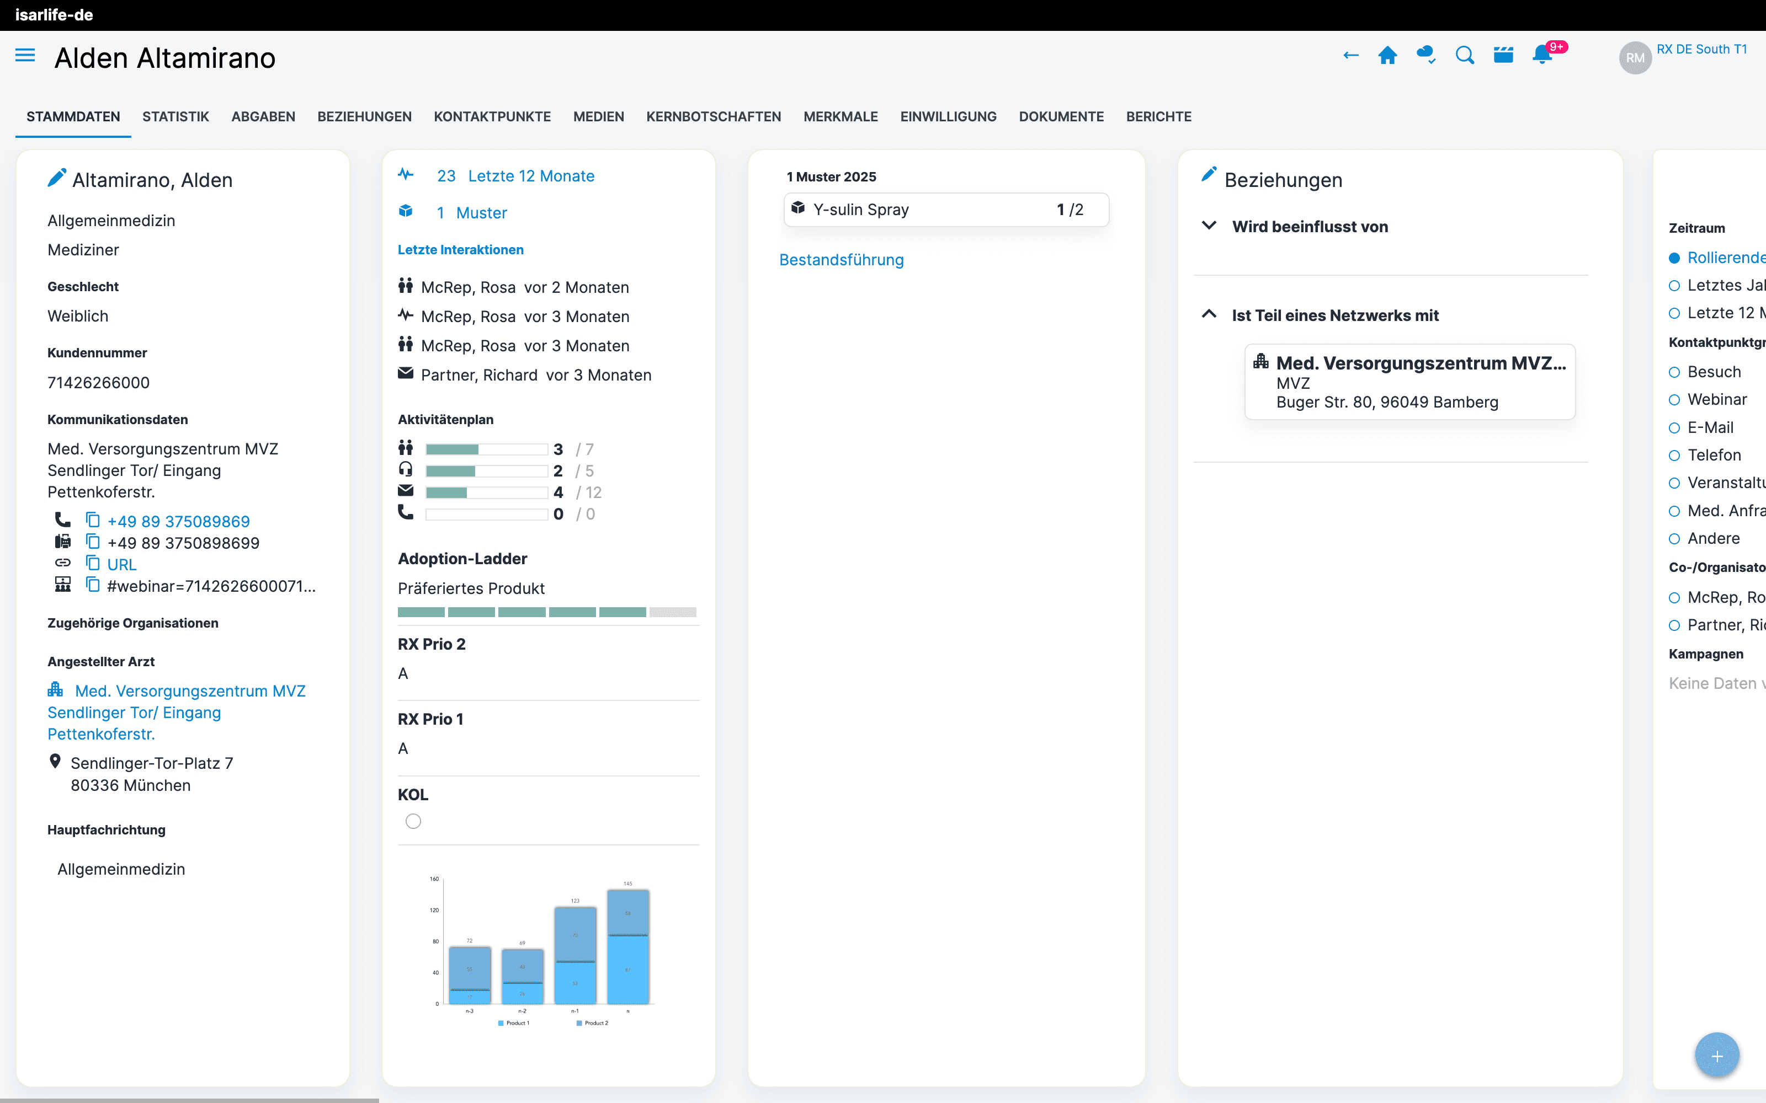Open RM user profile avatar menu

click(x=1635, y=57)
